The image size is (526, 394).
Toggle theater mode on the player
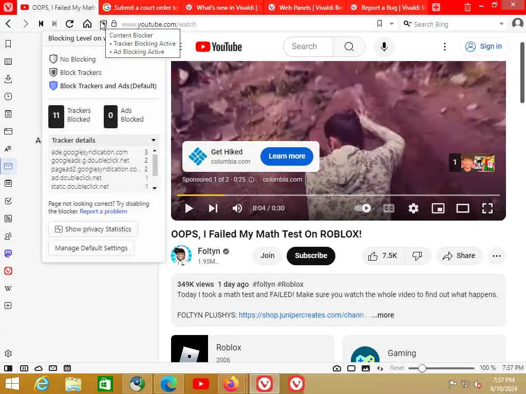463,208
